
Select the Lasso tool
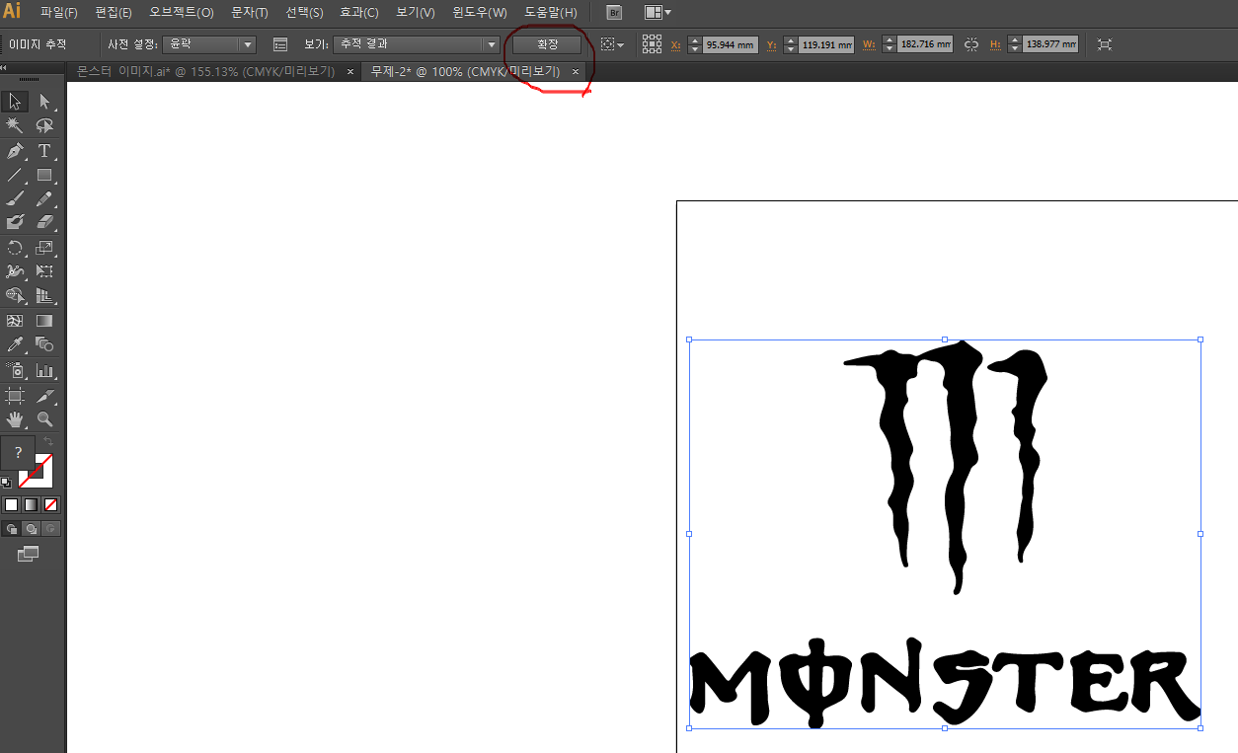point(44,126)
